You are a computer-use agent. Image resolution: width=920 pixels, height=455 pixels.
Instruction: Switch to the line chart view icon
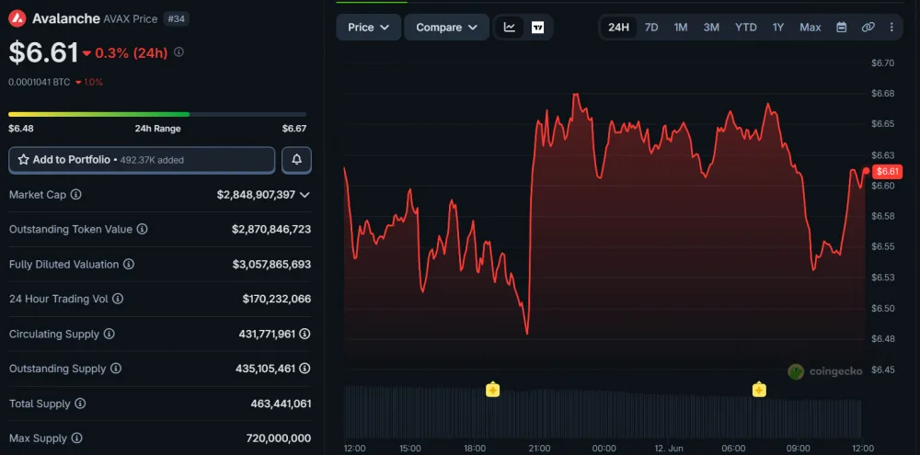[510, 28]
